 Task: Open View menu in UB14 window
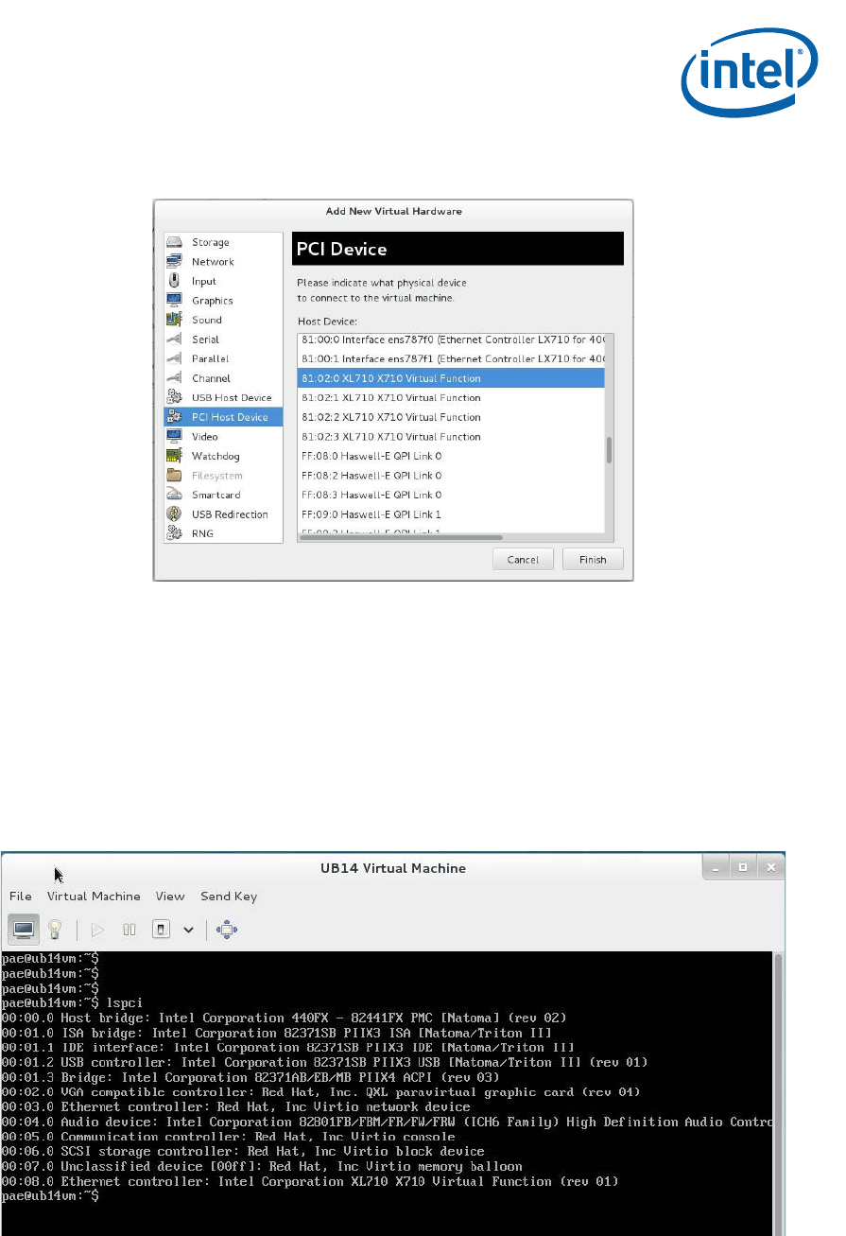(170, 897)
